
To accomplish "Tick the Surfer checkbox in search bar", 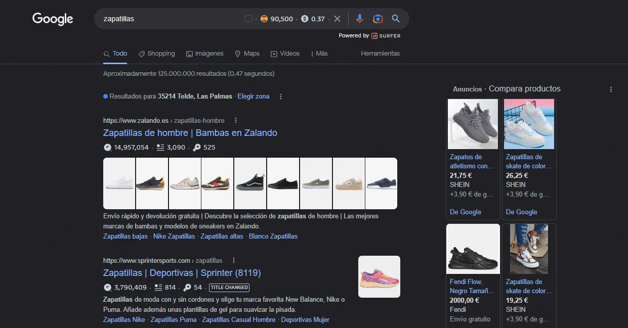I will 248,19.
